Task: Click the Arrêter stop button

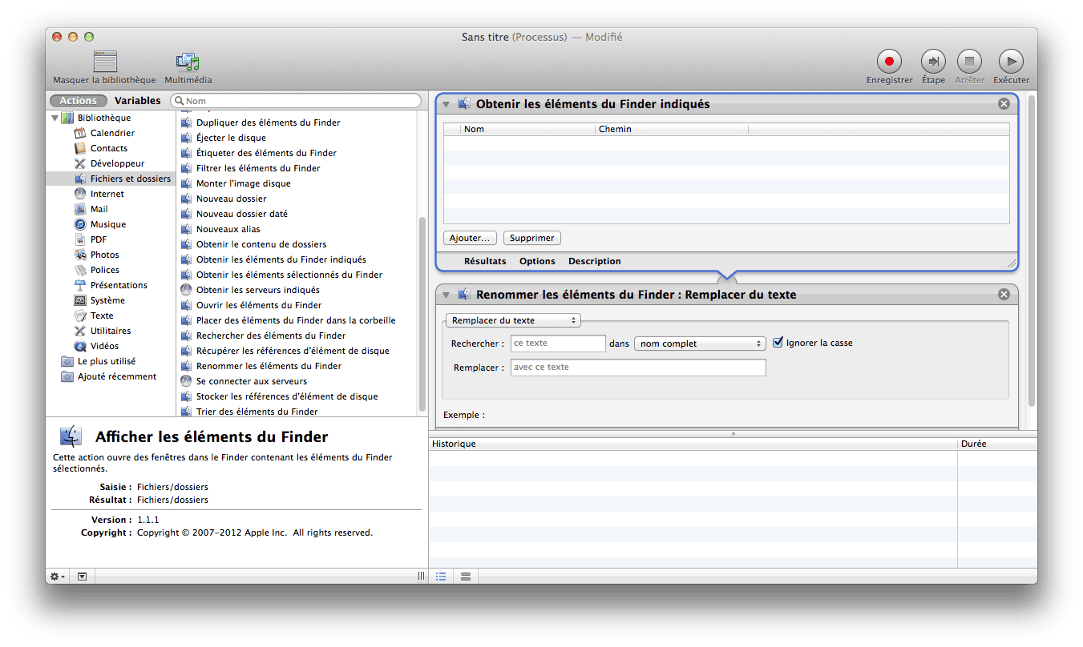Action: point(970,61)
